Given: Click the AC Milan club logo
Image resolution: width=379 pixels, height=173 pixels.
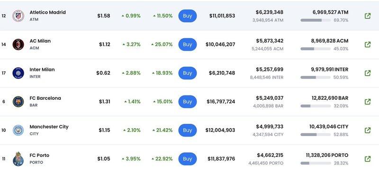Looking at the screenshot, I should click(18, 44).
